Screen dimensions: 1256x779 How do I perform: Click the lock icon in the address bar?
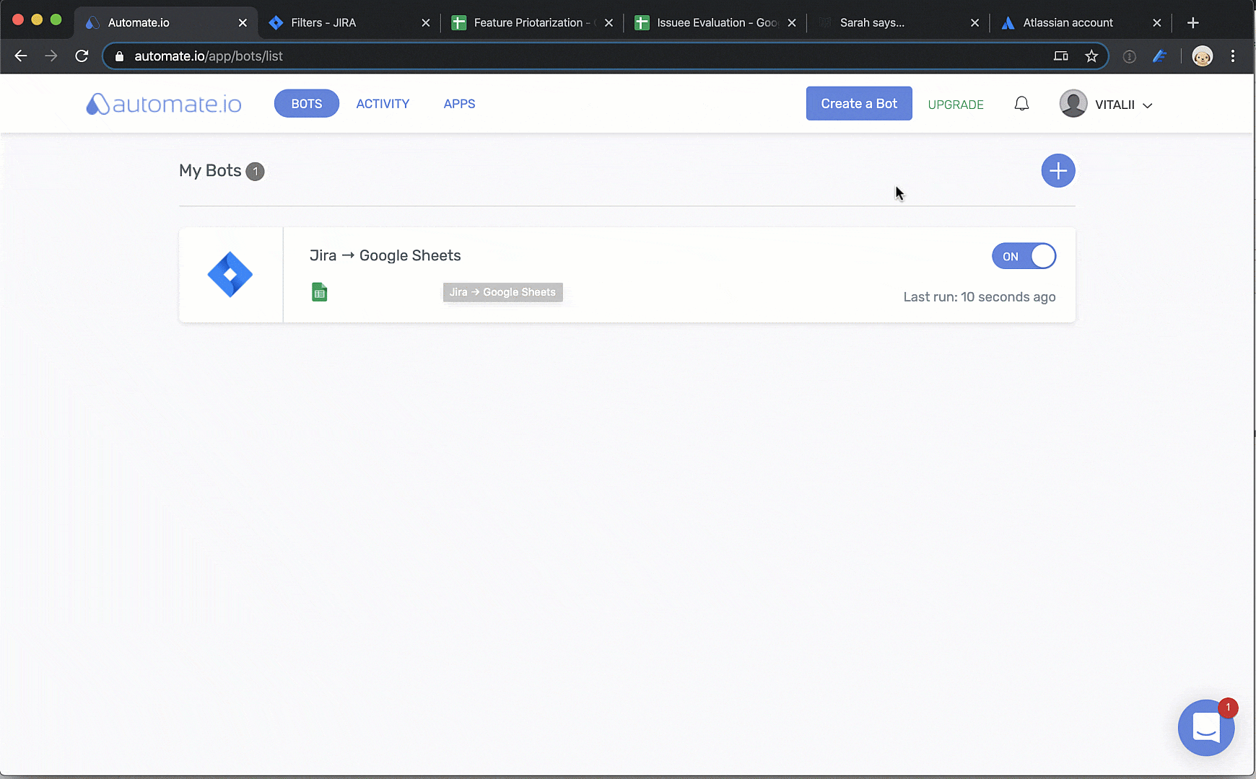tap(120, 56)
